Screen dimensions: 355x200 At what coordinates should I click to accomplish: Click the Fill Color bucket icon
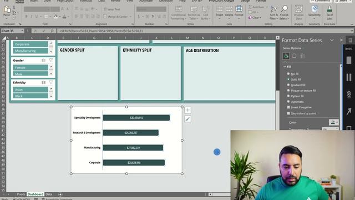pyautogui.click(x=55, y=16)
